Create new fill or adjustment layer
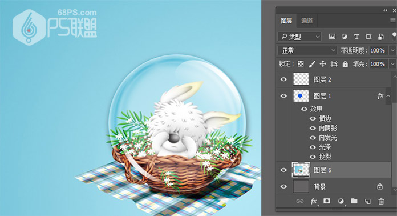This screenshot has width=397, height=216. 341,201
